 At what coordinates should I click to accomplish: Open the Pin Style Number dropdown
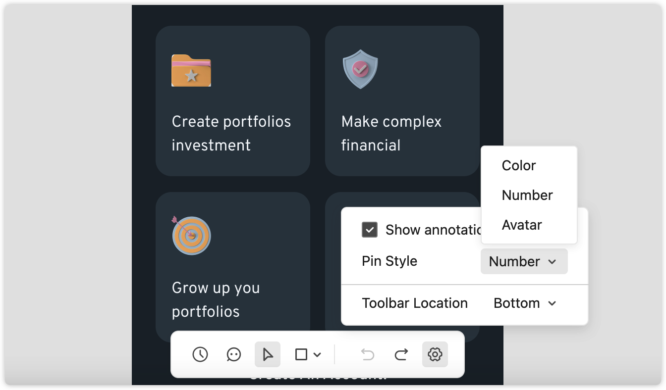[x=524, y=261]
